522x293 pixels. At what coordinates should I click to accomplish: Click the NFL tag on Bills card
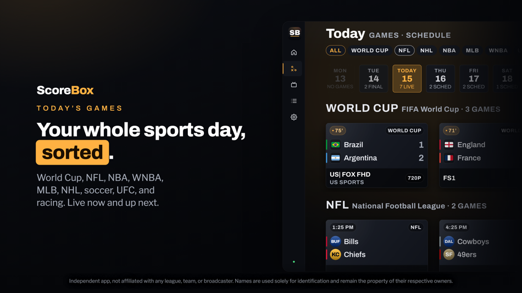(x=415, y=228)
